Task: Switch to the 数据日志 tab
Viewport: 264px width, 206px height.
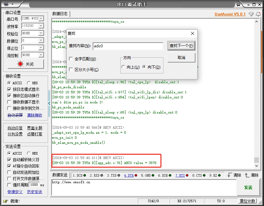Action: click(x=60, y=14)
